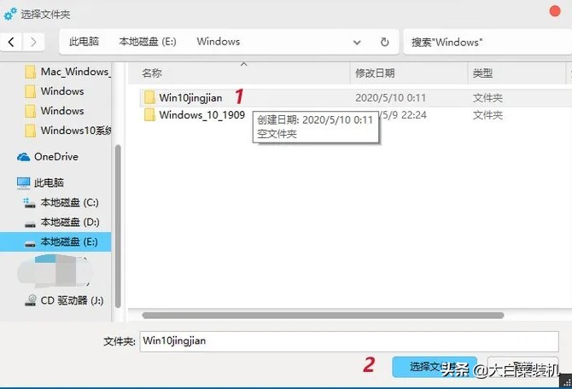
Task: Click the file list horizontal scrollbar
Action: pyautogui.click(x=323, y=315)
